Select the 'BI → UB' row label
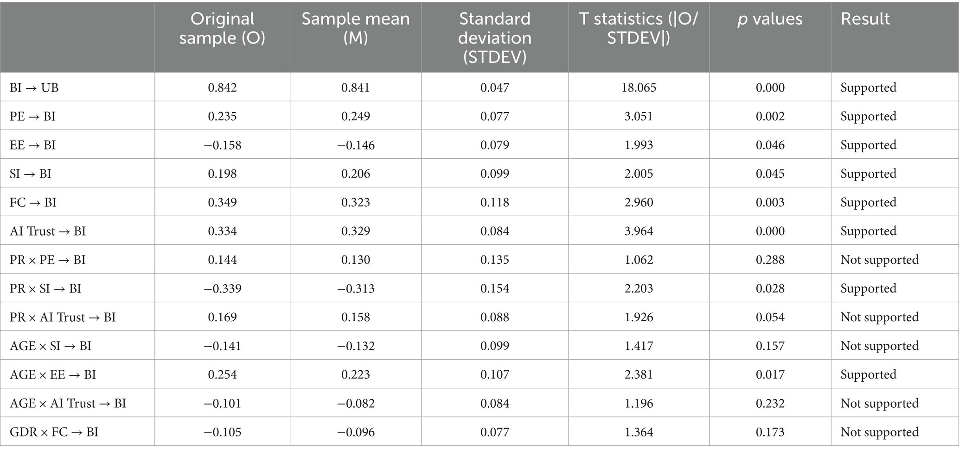Viewport: 959px width, 454px height. pyautogui.click(x=34, y=87)
